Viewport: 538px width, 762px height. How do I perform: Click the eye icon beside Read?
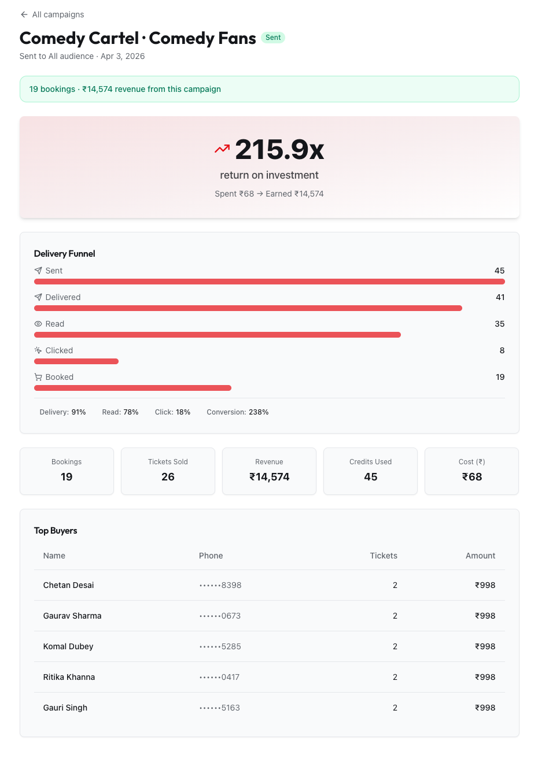pos(38,324)
